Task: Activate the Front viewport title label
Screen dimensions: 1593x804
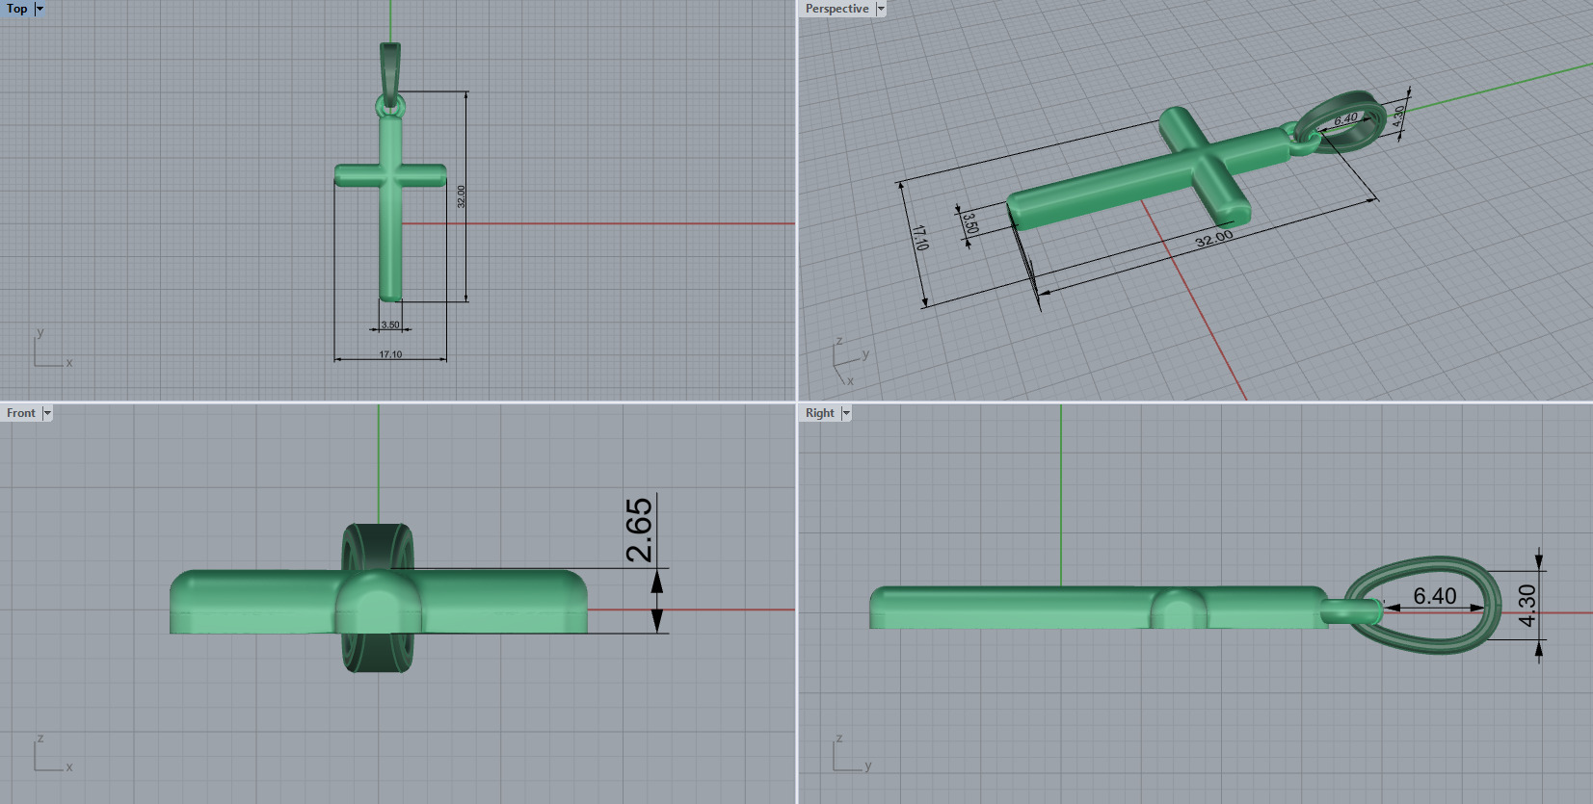Action: tap(20, 413)
